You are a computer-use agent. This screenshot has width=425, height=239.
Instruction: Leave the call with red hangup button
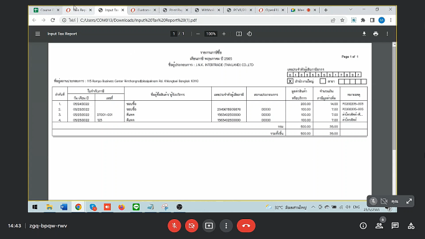point(246,225)
